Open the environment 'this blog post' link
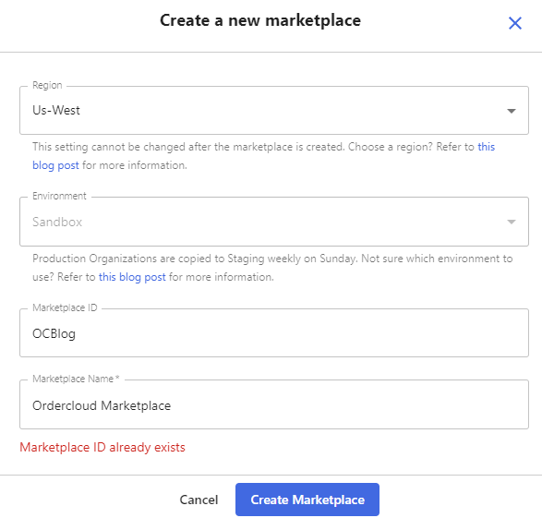This screenshot has height=518, width=542. (132, 277)
